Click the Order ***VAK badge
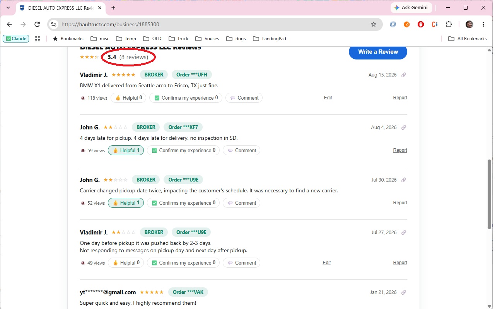This screenshot has height=309, width=495. [188, 292]
